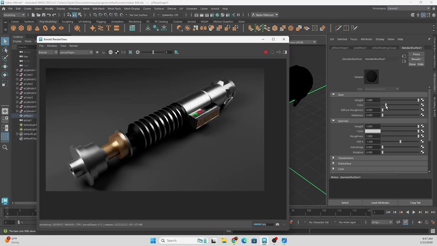Click the RGB channel display icon in RenderView
Viewport: 437px width, 246px height.
[111, 52]
